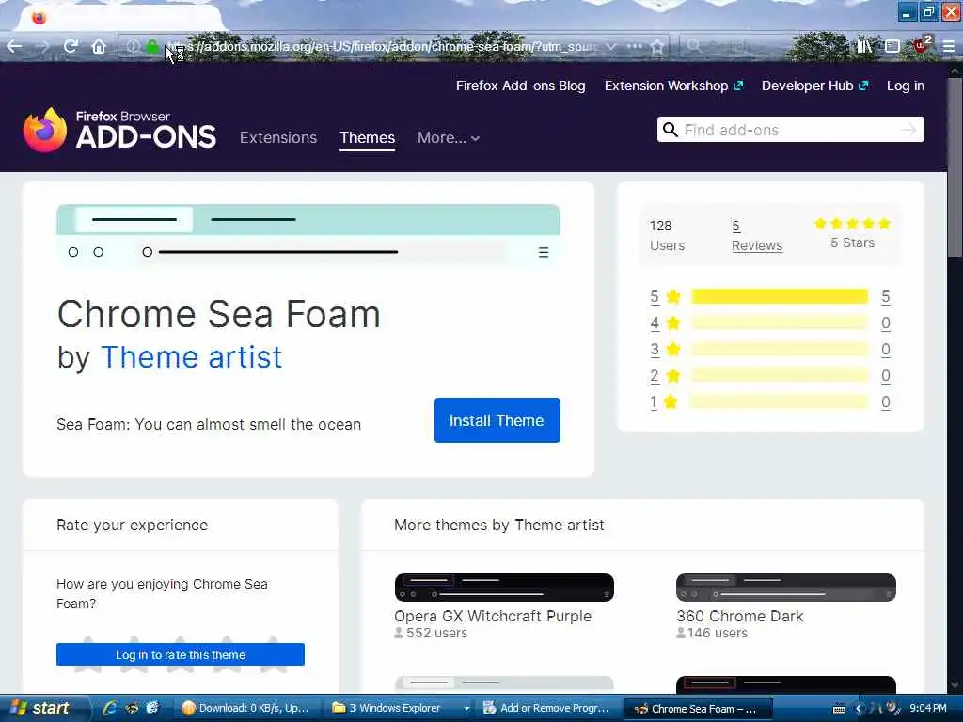Click the browser Back arrow
Viewport: 963px width, 722px height.
click(14, 46)
